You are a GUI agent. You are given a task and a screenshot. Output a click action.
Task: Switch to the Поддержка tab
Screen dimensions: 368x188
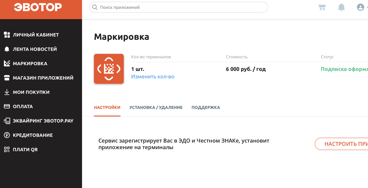pyautogui.click(x=206, y=108)
